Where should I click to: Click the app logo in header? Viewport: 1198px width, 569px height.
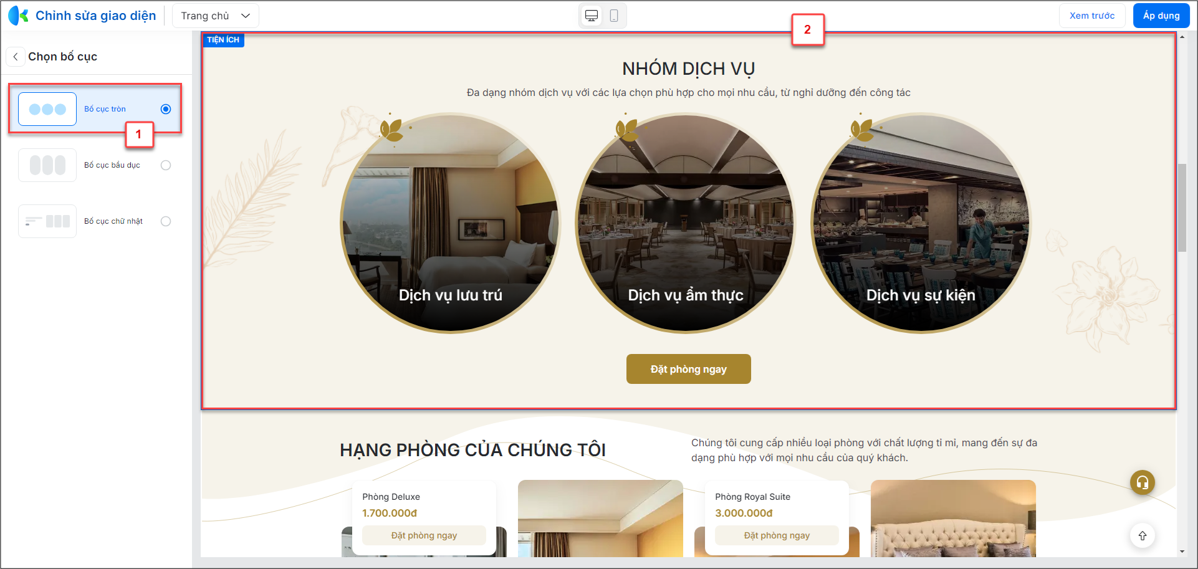click(18, 16)
